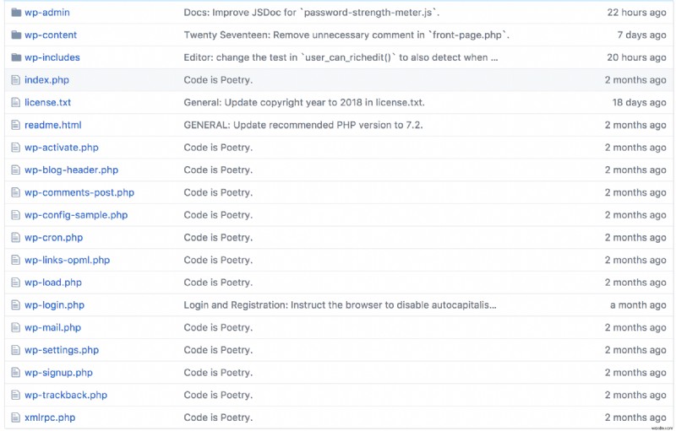Click the file icon beside wp-comments-post.php
The image size is (676, 431).
click(x=15, y=192)
